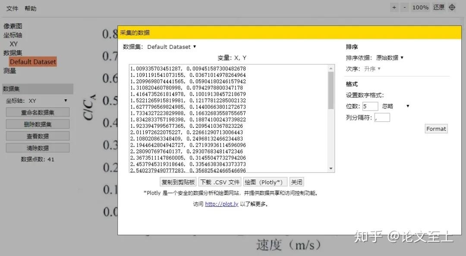Click the 下载 .CSV 文件 button

220,182
